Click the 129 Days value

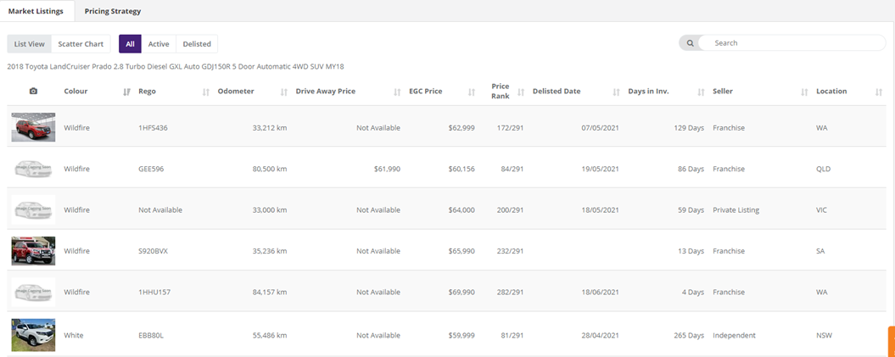click(x=689, y=128)
